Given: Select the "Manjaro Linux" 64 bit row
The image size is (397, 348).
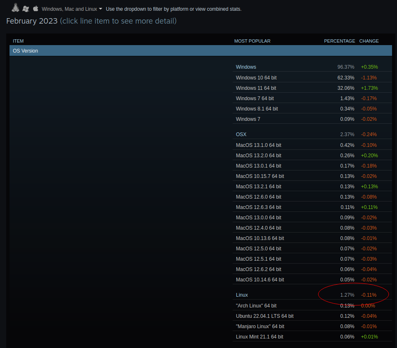Looking at the screenshot, I should point(312,326).
